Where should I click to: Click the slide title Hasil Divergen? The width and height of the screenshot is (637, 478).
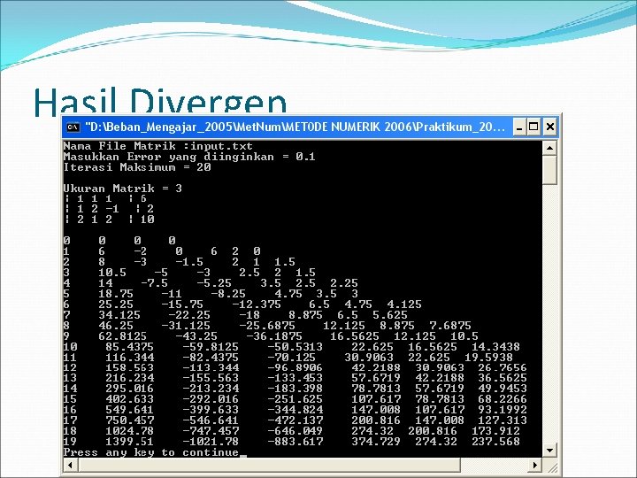160,101
